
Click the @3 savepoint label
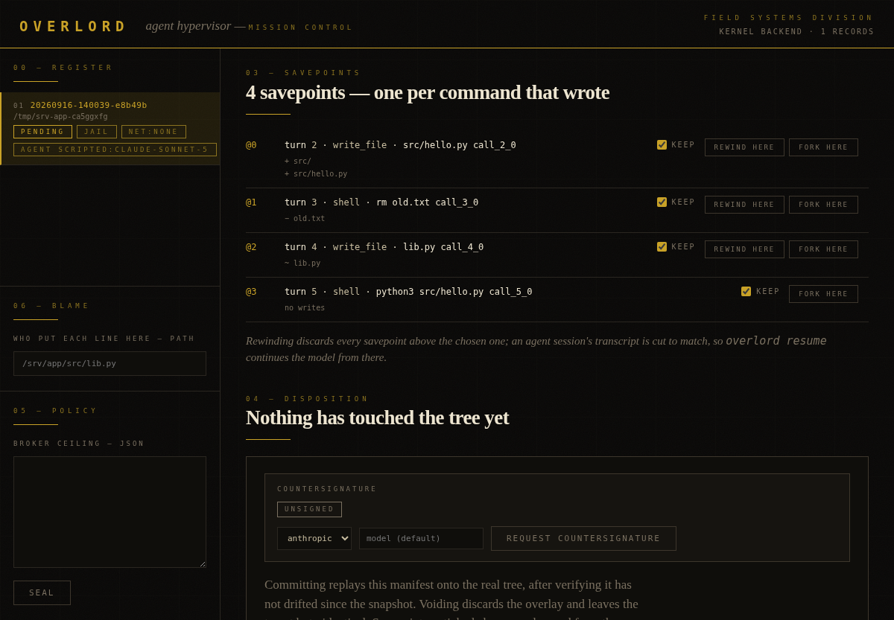point(251,292)
